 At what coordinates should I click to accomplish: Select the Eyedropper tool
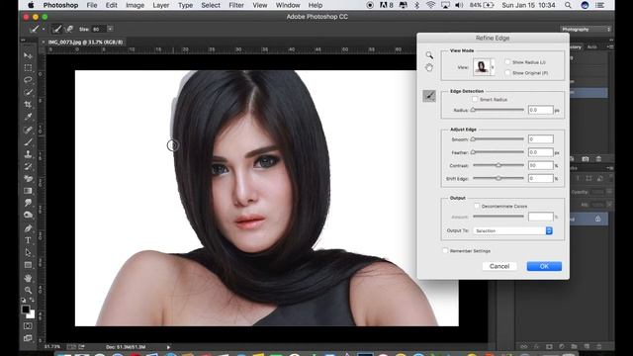28,117
